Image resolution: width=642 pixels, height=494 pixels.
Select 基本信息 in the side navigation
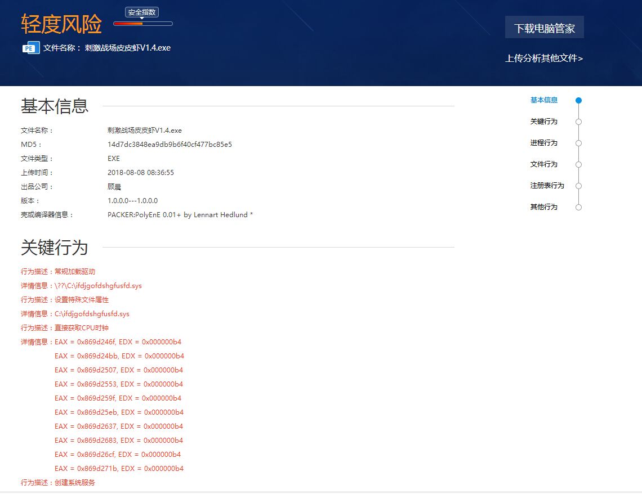(x=543, y=100)
